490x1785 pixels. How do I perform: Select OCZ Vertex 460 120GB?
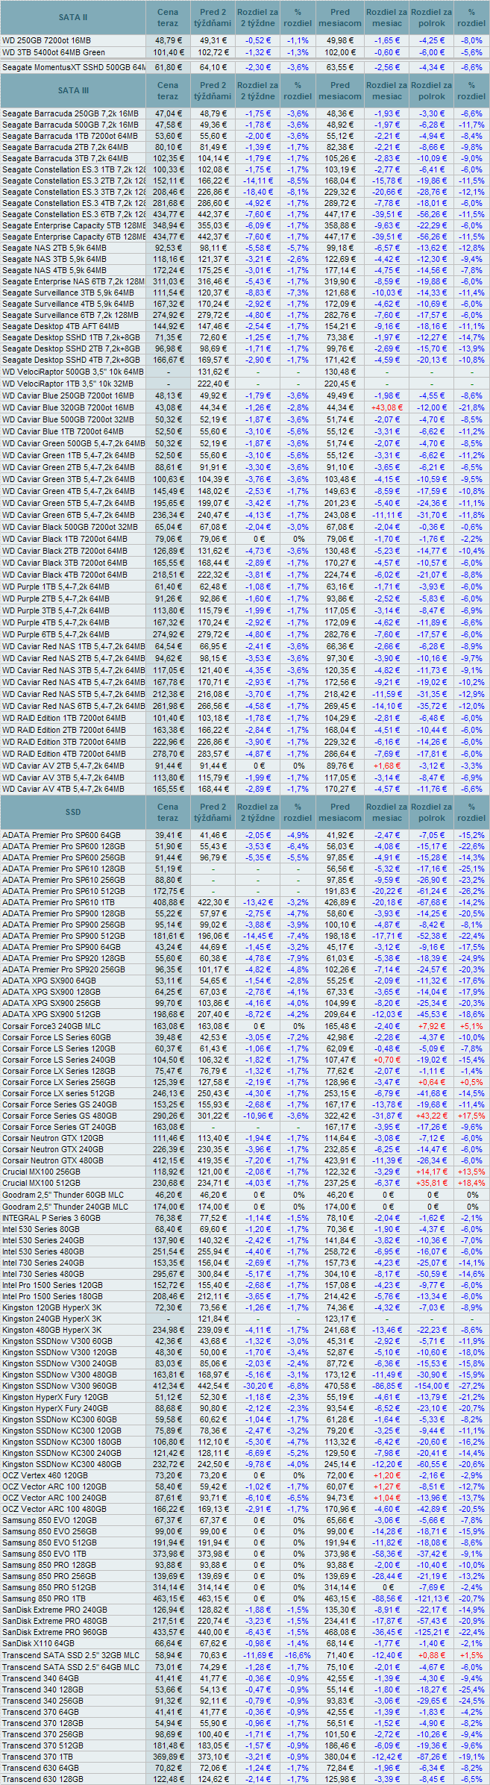click(45, 1476)
